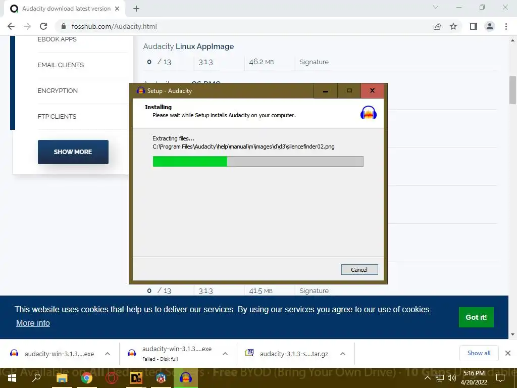The height and width of the screenshot is (388, 517).
Task: Open the notification center icon
Action: [x=500, y=378]
